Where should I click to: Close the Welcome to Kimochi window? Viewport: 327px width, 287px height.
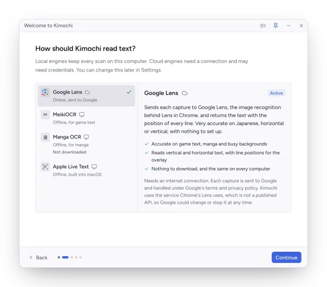(x=301, y=26)
